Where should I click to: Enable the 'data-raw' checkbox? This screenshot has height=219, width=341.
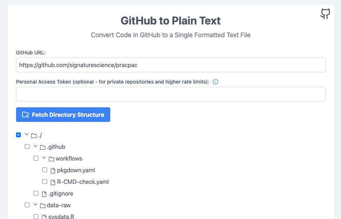(27, 205)
